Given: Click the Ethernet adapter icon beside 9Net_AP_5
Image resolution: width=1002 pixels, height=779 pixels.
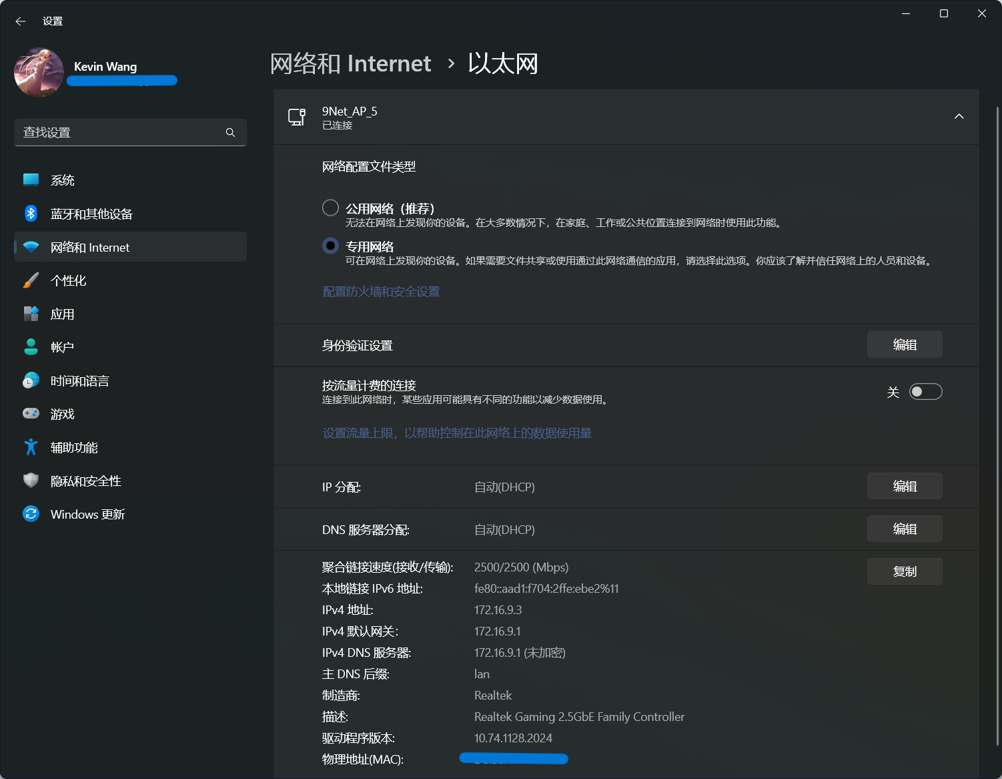Looking at the screenshot, I should [297, 117].
